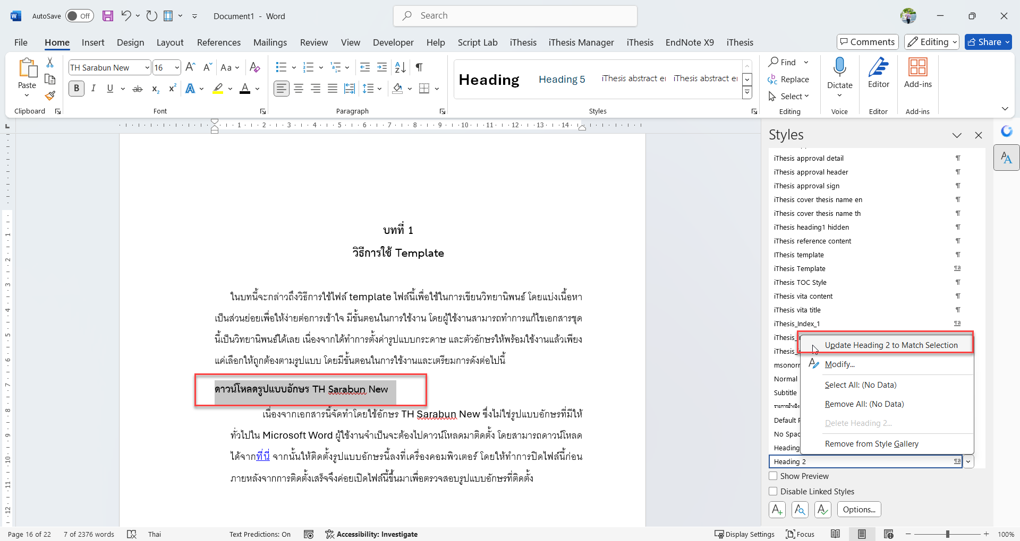Check Disable Linked Styles
Screen dimensions: 1020x541
[x=773, y=491]
